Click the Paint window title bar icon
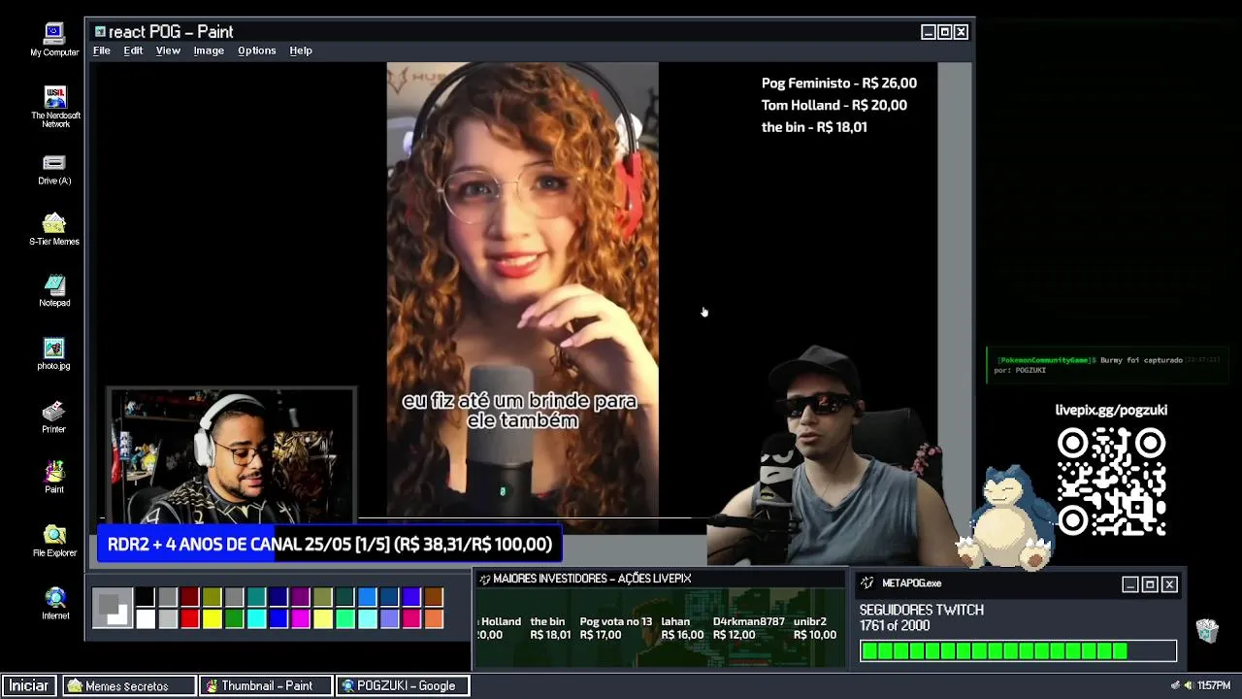Image resolution: width=1242 pixels, height=699 pixels. tap(100, 32)
